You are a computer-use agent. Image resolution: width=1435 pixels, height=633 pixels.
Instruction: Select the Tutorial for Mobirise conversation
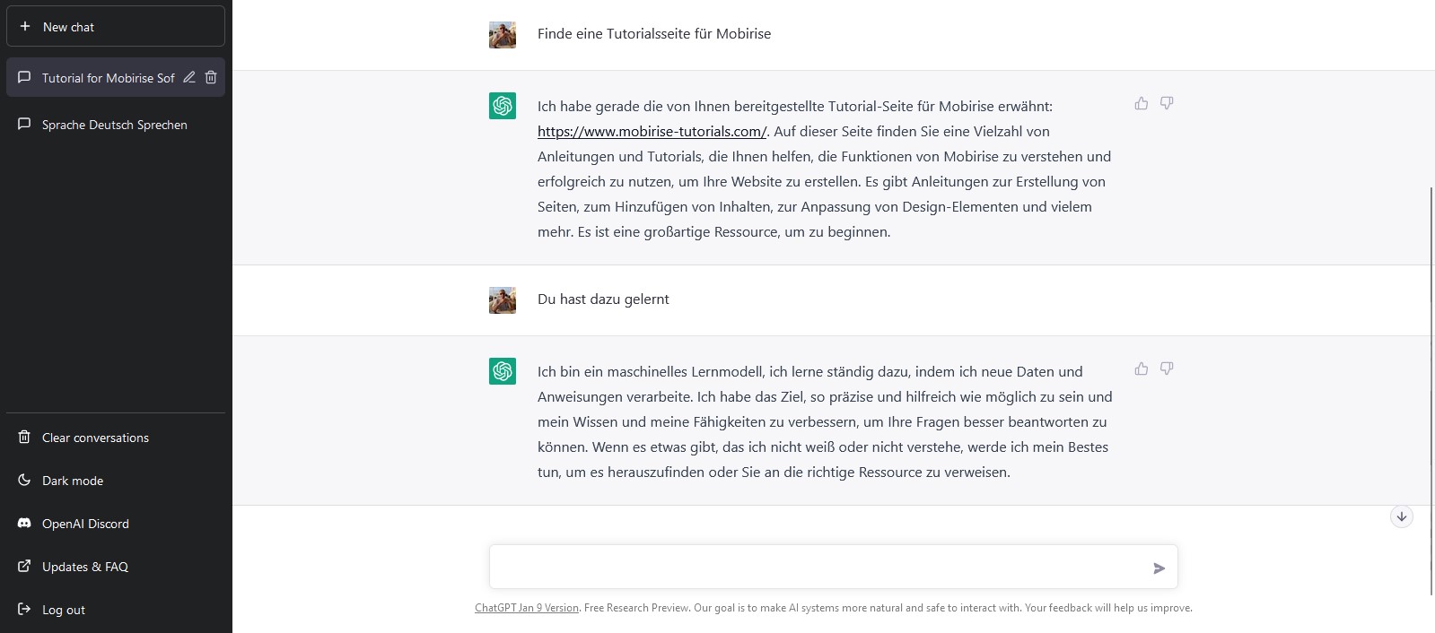pos(108,78)
